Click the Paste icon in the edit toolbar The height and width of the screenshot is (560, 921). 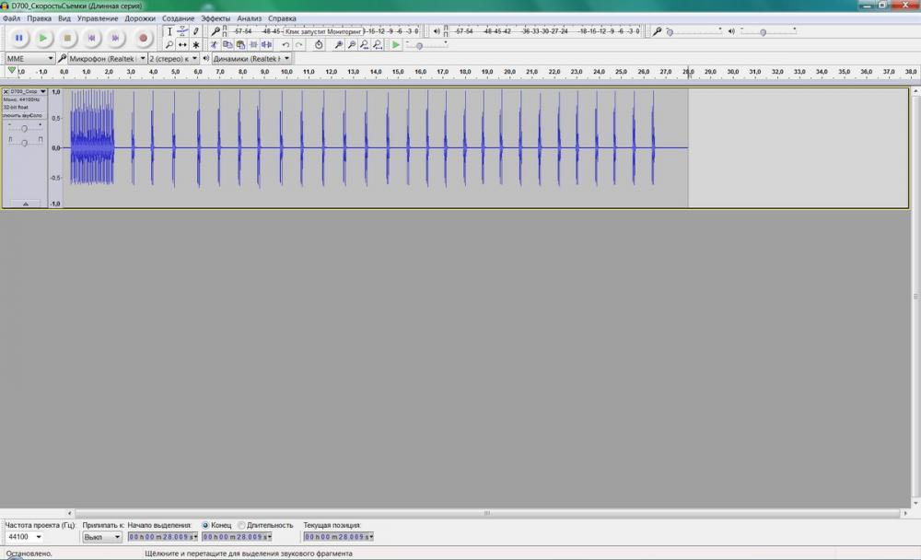point(240,44)
